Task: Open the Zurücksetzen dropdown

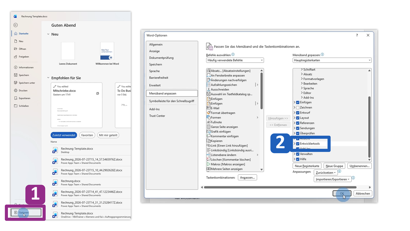Action: coord(325,173)
